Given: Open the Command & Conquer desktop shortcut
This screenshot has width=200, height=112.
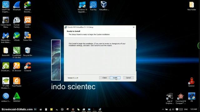Looking at the screenshot, I should (x=181, y=99).
